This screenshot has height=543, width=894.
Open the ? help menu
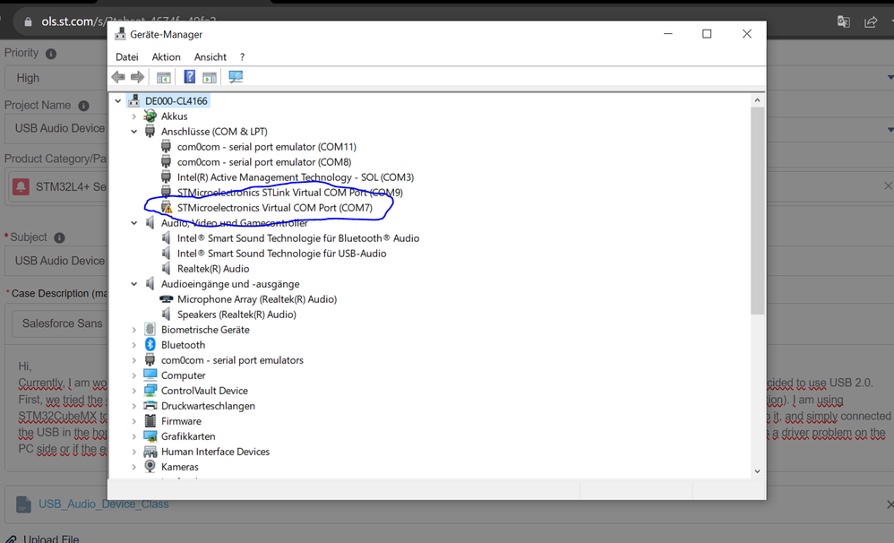point(243,57)
